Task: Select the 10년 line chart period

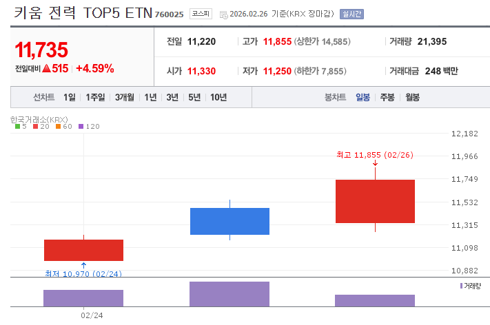Action: [218, 97]
